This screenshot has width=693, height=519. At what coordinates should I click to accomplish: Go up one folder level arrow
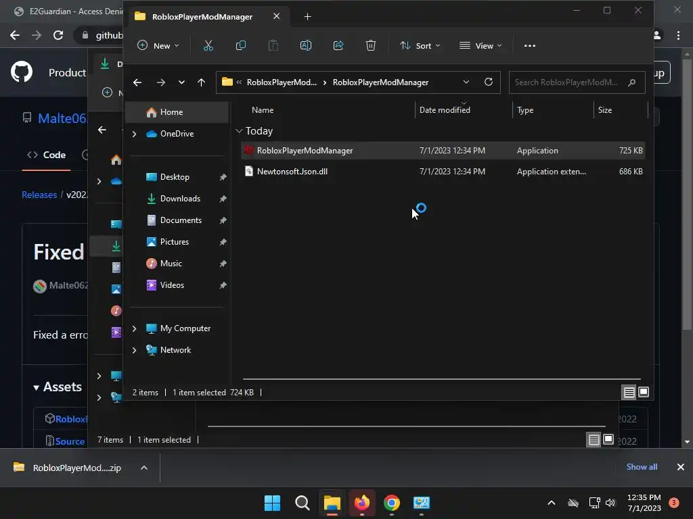pos(201,82)
